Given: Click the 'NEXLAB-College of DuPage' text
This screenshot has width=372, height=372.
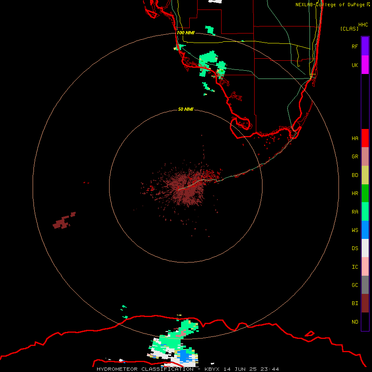Looking at the screenshot, I should point(330,5).
